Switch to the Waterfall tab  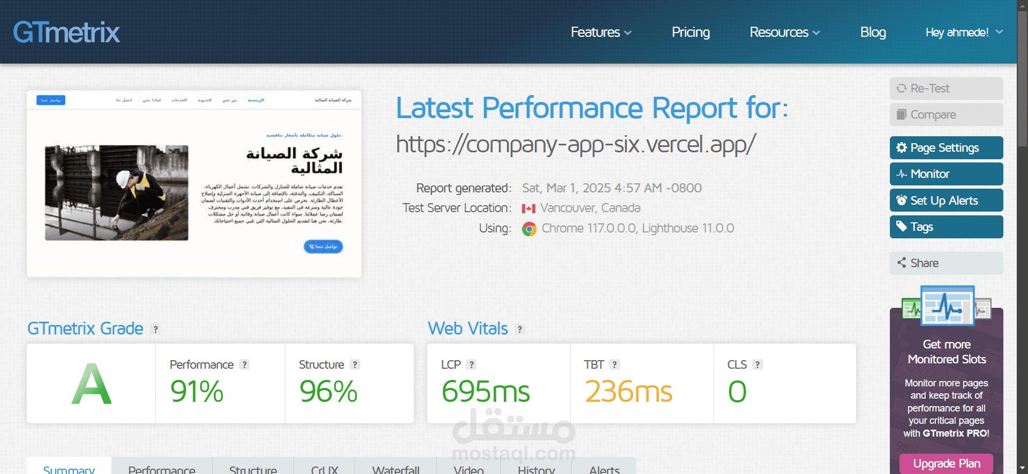point(396,467)
